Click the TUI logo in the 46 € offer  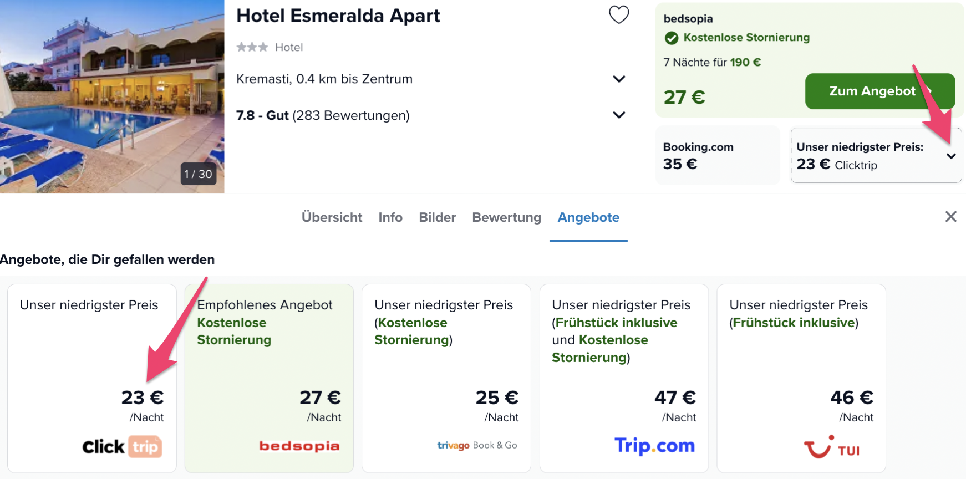(832, 447)
